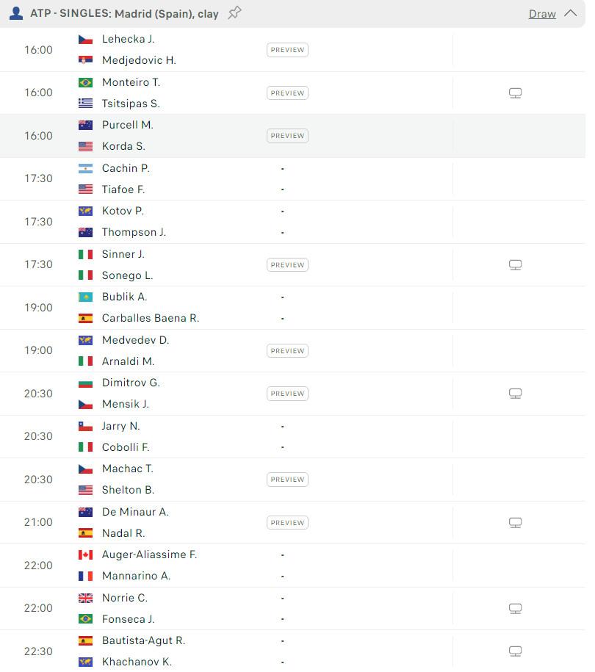The width and height of the screenshot is (595, 672).
Task: Open preview for Medvedev vs Arnaldi
Action: (x=287, y=351)
